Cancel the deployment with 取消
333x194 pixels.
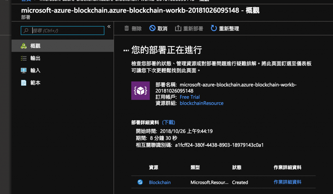pos(163,29)
